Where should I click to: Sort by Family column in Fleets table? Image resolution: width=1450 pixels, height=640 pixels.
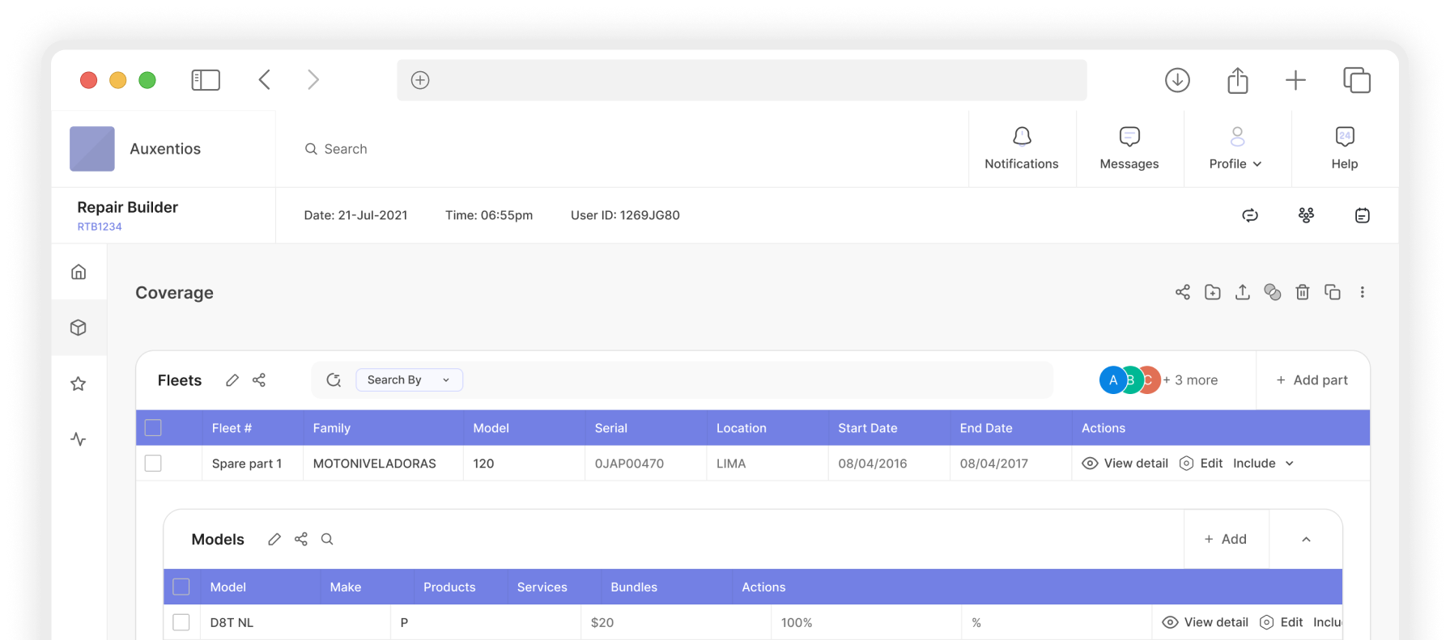pyautogui.click(x=332, y=428)
